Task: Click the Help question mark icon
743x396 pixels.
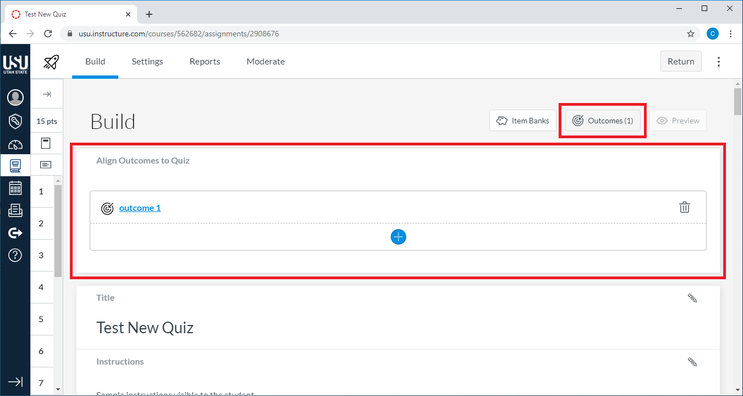Action: point(15,255)
